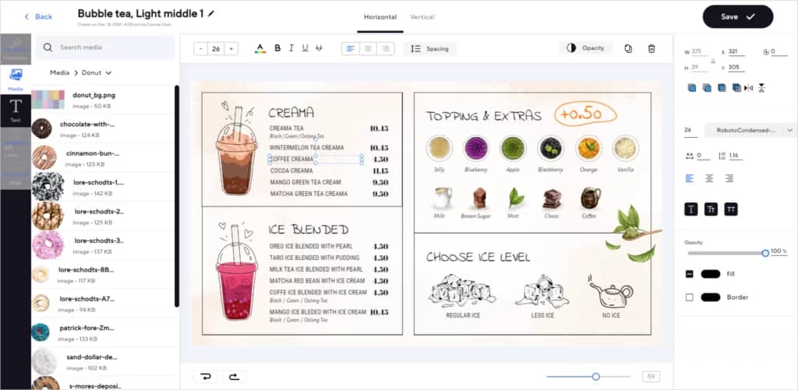Toggle the aspect-ratio lock between W and H
Image resolution: width=798 pixels, height=390 pixels.
click(713, 60)
